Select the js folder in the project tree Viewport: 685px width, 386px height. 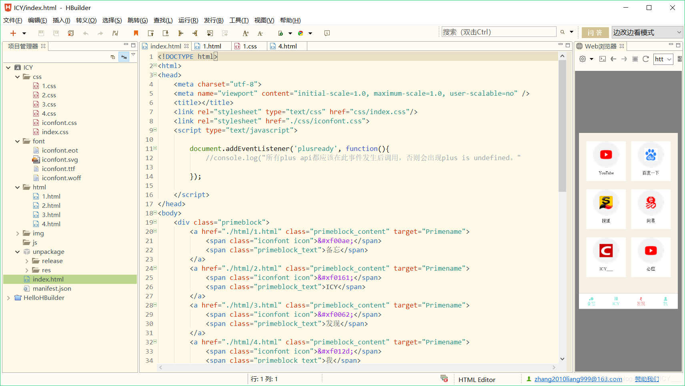[x=35, y=243]
